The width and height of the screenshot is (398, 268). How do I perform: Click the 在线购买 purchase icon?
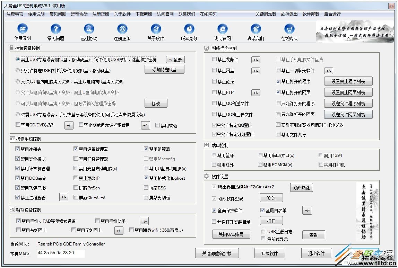coord(289,32)
